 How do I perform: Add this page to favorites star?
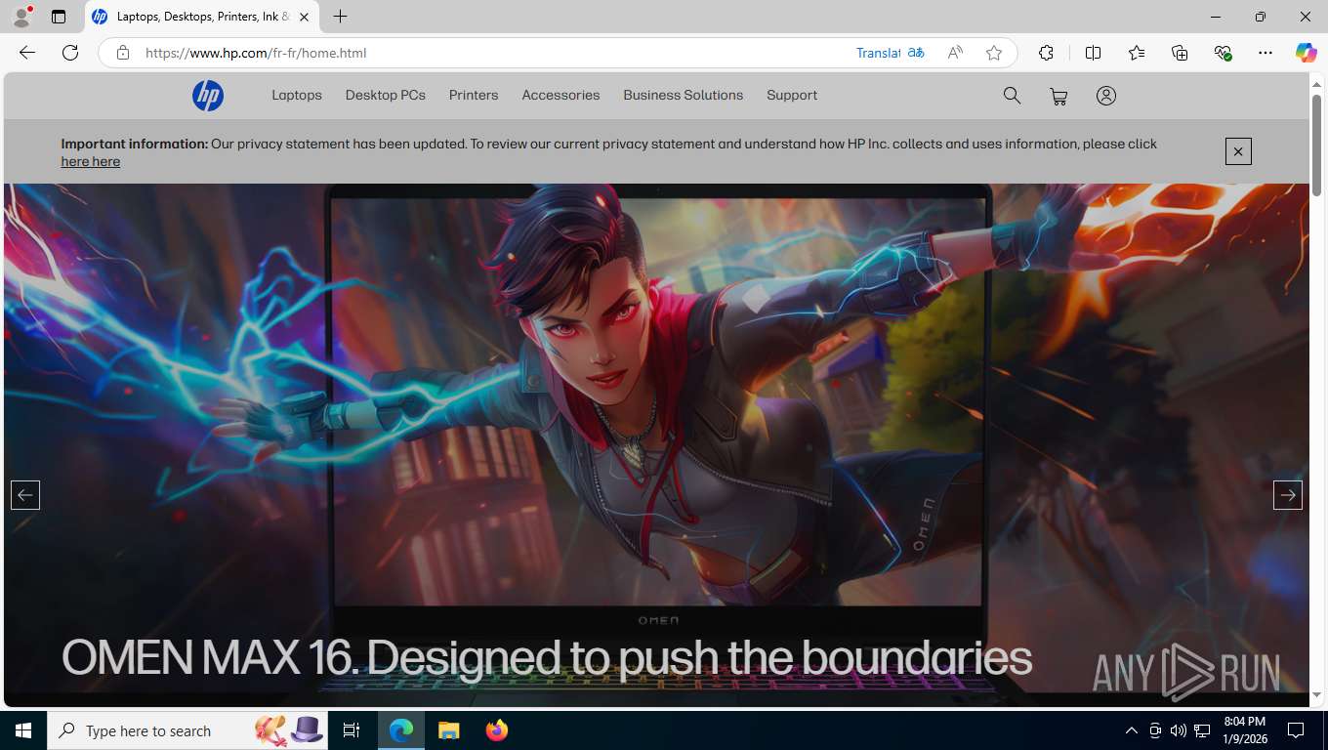coord(994,53)
